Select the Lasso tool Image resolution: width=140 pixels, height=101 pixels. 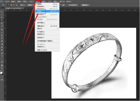click(2, 18)
